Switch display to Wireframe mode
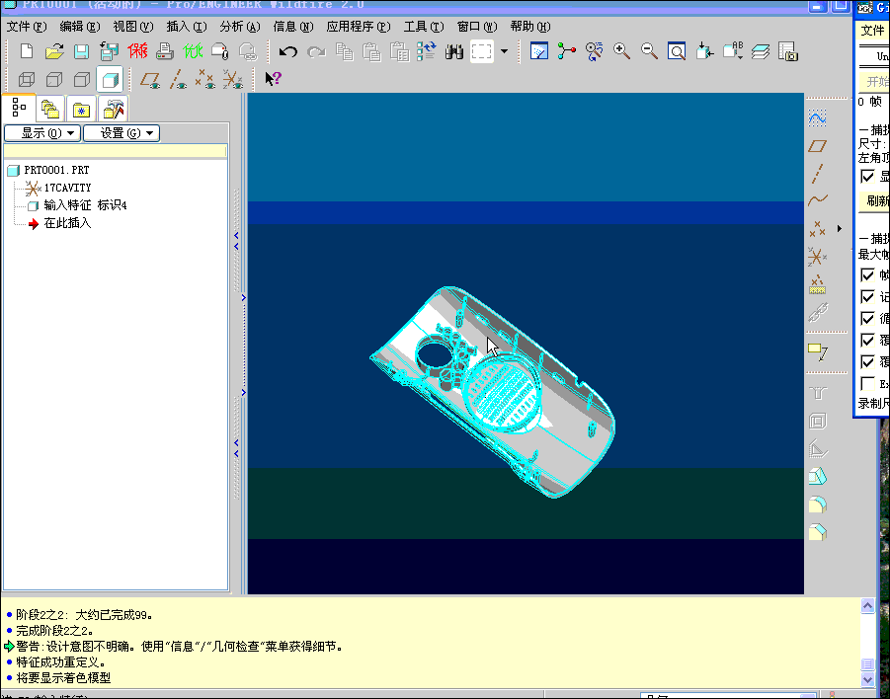Image resolution: width=890 pixels, height=699 pixels. pyautogui.click(x=26, y=79)
